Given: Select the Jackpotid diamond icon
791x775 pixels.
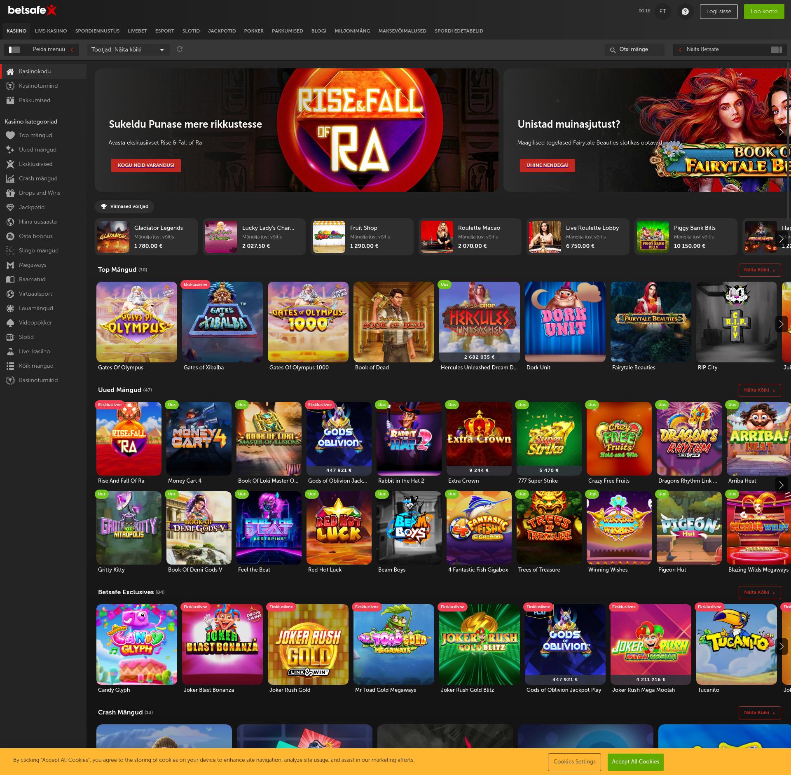Looking at the screenshot, I should 10,207.
